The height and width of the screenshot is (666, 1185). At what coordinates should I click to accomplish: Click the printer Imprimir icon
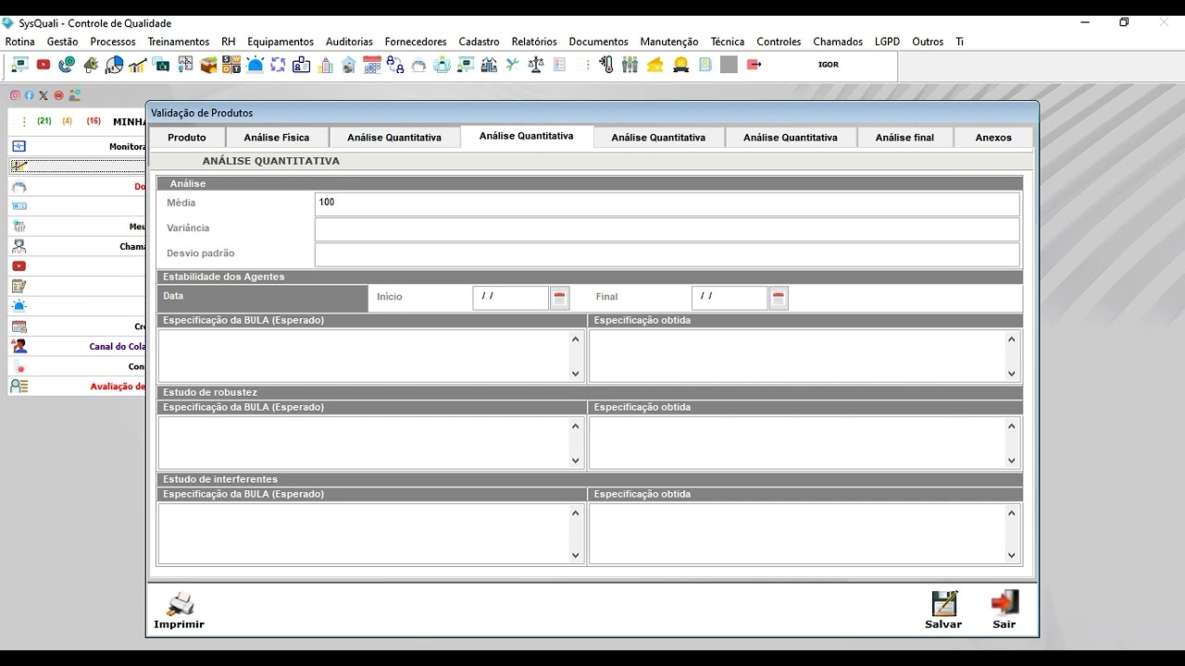pos(179,610)
